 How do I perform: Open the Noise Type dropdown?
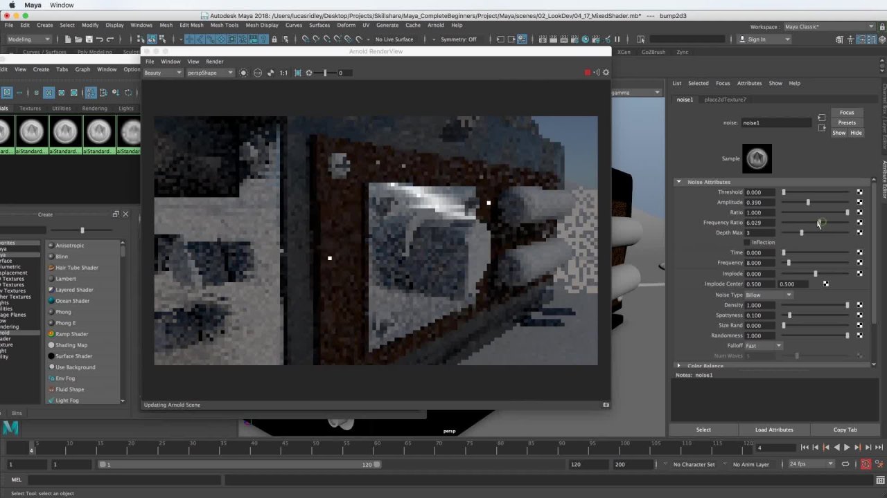(x=768, y=295)
